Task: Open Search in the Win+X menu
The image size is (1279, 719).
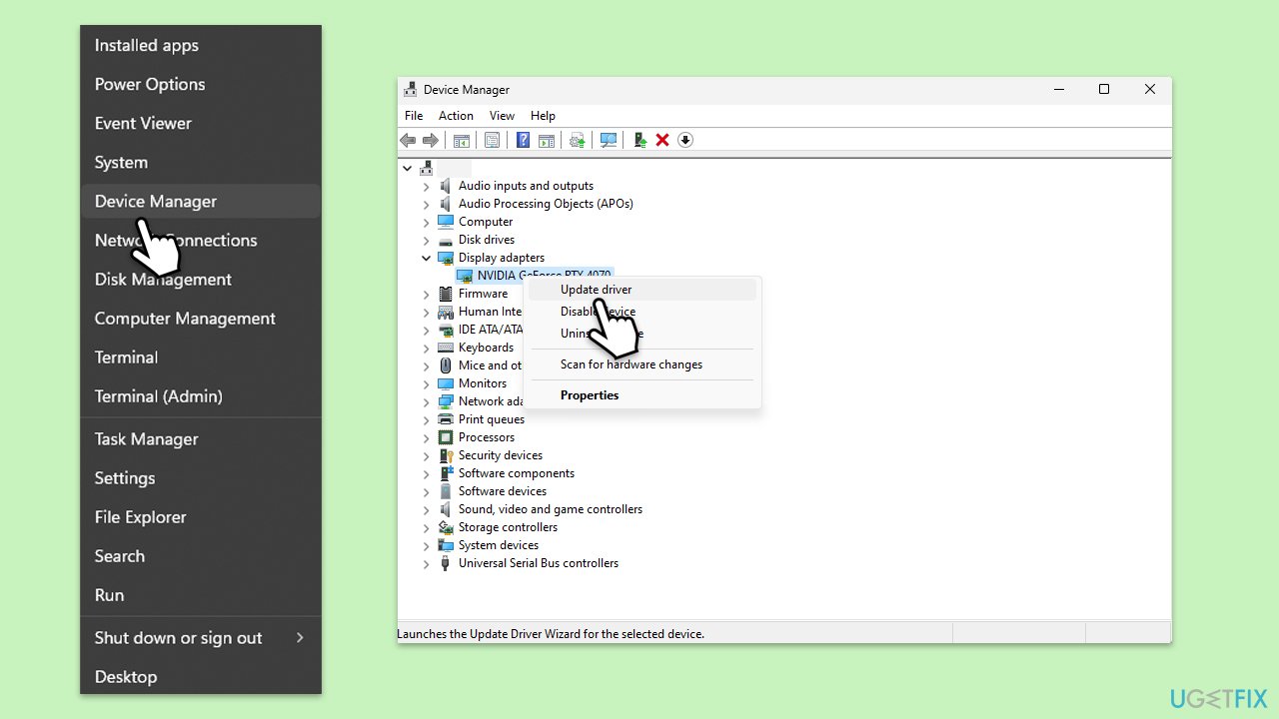Action: [201, 555]
